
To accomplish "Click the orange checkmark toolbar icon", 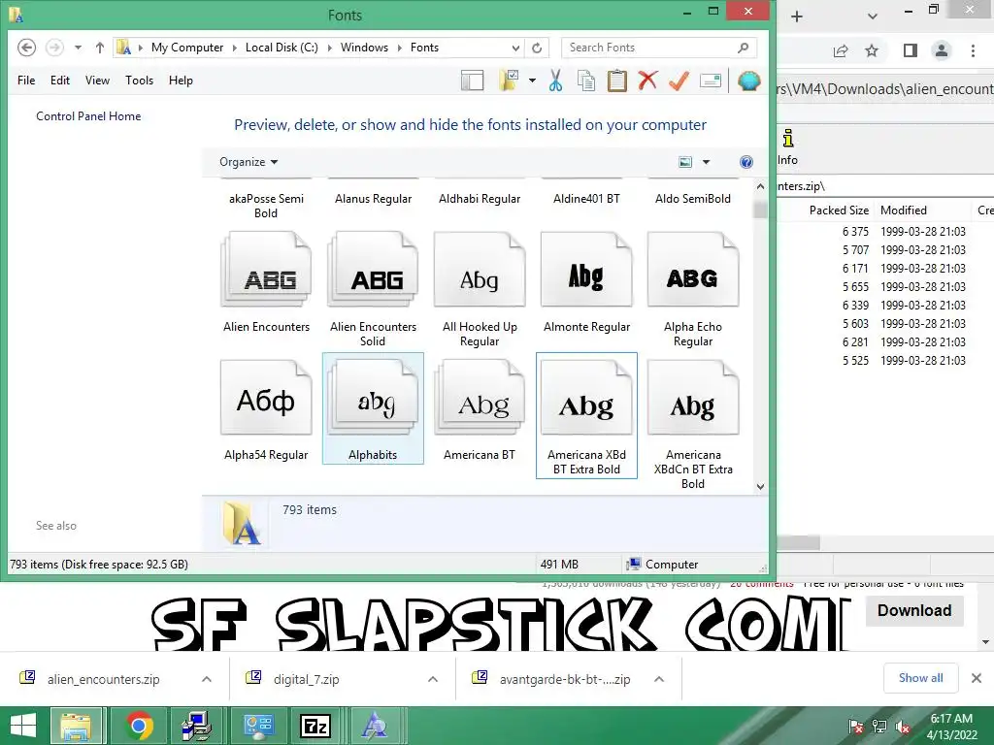I will click(679, 81).
